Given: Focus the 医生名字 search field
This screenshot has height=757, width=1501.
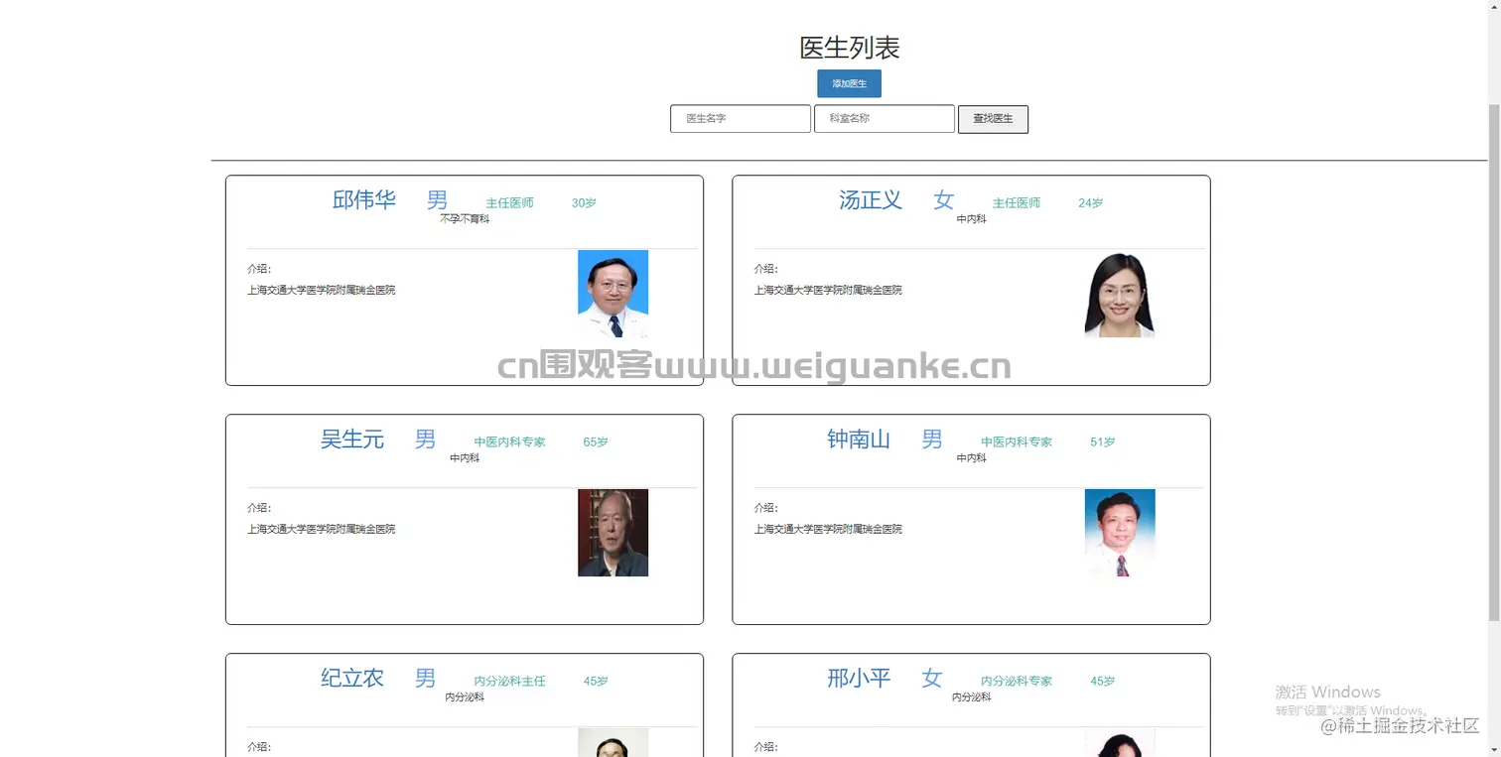Looking at the screenshot, I should [x=741, y=119].
